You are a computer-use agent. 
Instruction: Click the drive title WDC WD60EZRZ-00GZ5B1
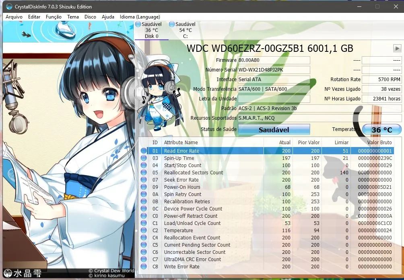[270, 48]
